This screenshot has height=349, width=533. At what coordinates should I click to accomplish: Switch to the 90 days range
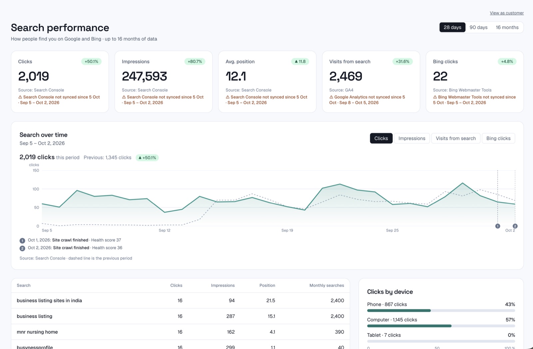pos(478,27)
